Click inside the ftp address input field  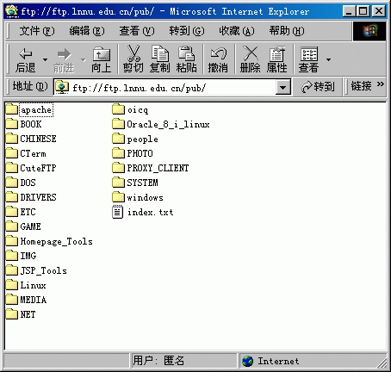coord(172,87)
